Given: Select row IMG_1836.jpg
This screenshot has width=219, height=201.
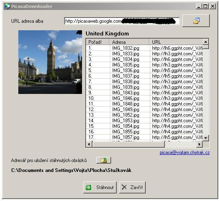Looking at the screenshot, I should (145, 70).
